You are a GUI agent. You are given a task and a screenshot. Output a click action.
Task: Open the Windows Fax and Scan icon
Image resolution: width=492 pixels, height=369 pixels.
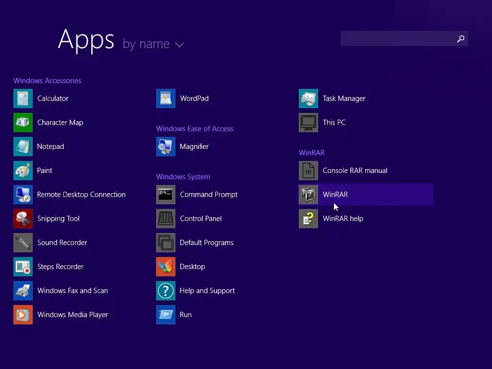(23, 291)
